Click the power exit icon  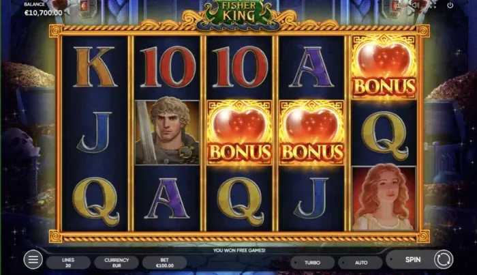450,5
